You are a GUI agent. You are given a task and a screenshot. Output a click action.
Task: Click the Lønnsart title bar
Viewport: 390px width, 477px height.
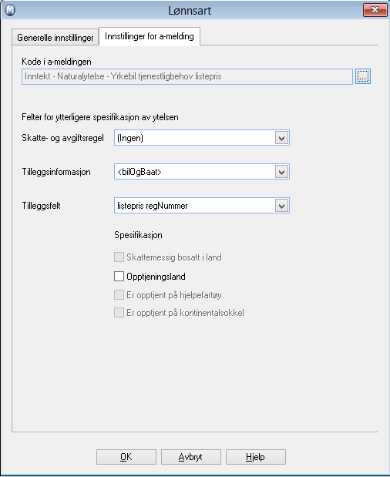190,10
